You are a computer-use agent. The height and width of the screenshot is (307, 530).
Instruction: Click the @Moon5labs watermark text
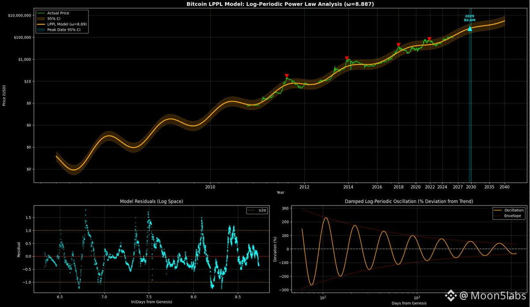coord(492,295)
